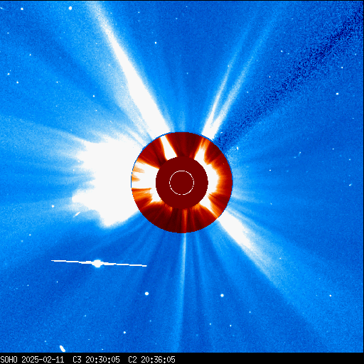Image resolution: width=364 pixels, height=364 pixels.
Task: Click the bright star below the planet streak's right end
Action: (146, 294)
